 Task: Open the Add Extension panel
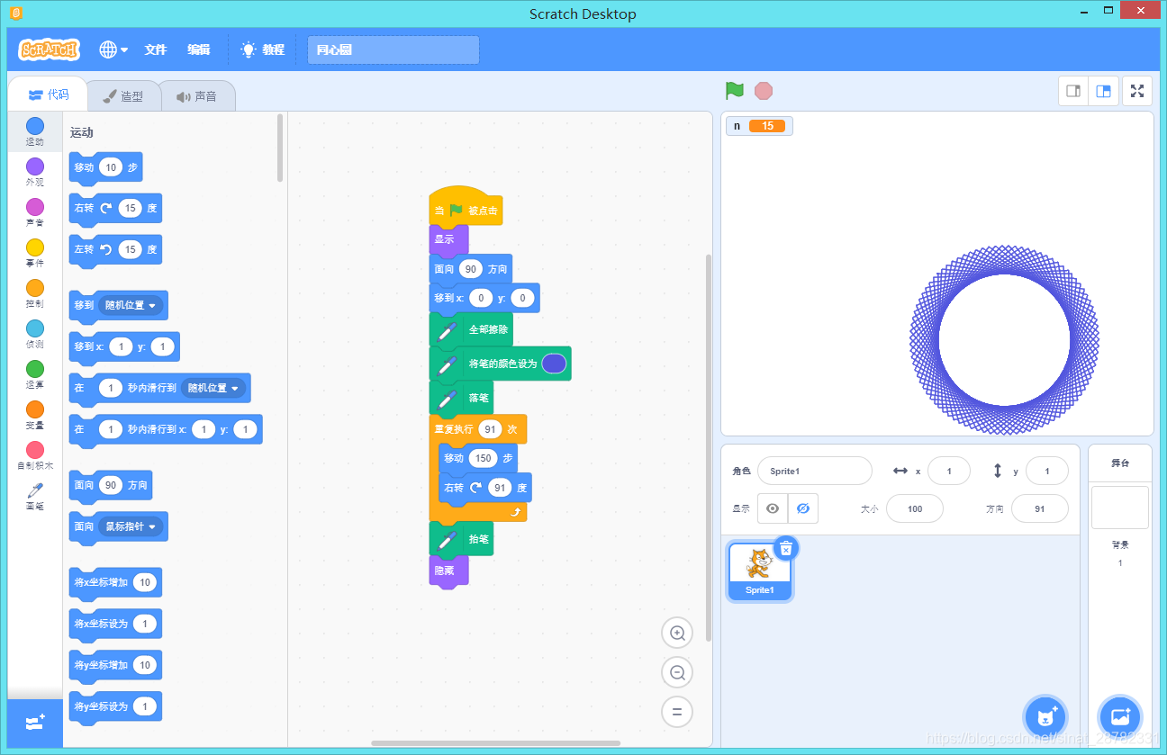pyautogui.click(x=34, y=722)
